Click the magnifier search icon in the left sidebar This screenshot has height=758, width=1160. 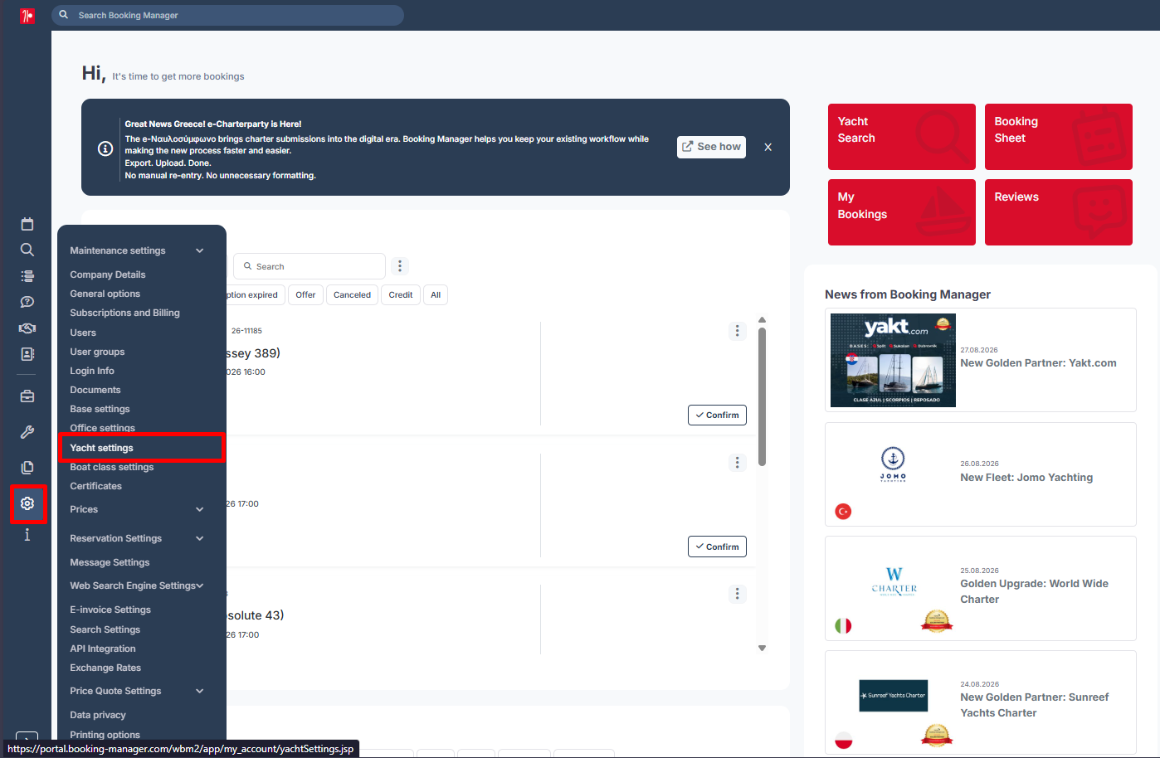[x=27, y=250]
